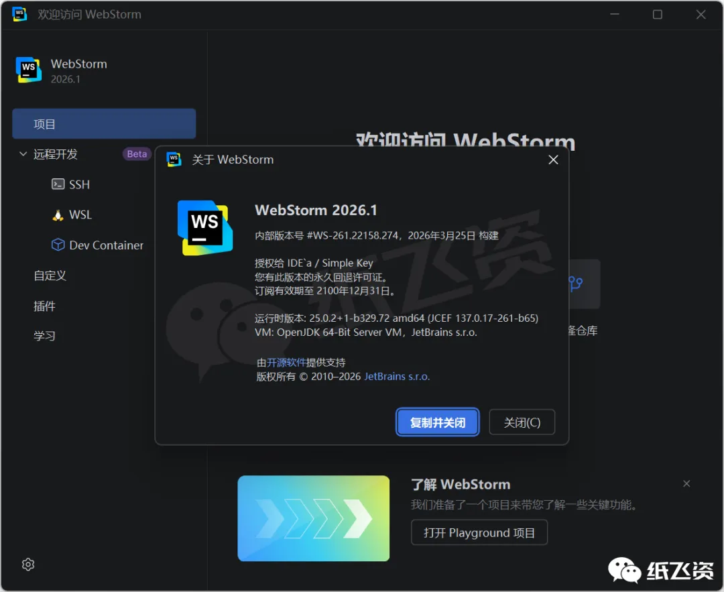Screen dimensions: 724x592
Task: Click the build number text #WS-261.22158.274
Action: point(353,235)
